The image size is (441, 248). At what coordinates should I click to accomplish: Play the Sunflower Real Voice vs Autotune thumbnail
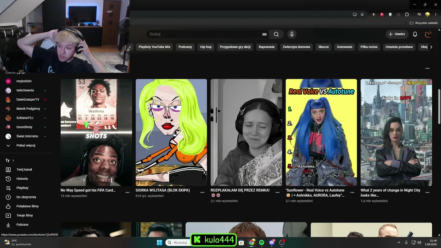click(321, 133)
